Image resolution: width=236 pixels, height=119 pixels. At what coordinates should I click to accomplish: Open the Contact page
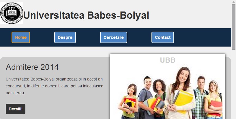(163, 37)
